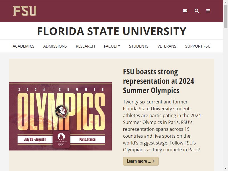Viewport: 228px width, 171px height.
Task: Open the envelope mail icon
Action: click(x=185, y=11)
